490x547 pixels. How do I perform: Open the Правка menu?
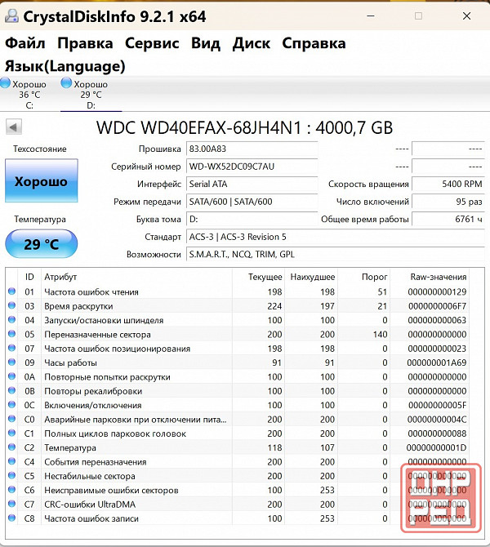pos(85,43)
